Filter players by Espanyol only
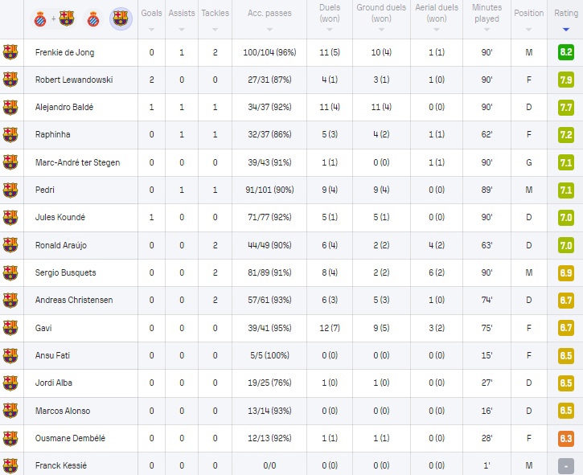Screen dimensions: 583x475 92,18
